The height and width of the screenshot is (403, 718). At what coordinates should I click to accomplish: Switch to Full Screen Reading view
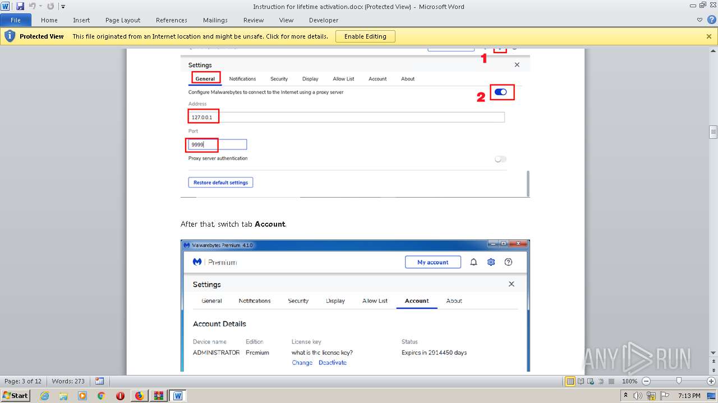coord(581,381)
